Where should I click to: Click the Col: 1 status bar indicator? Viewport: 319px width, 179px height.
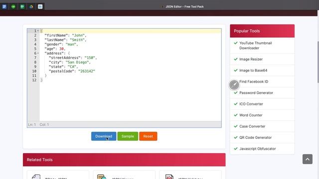pyautogui.click(x=44, y=124)
